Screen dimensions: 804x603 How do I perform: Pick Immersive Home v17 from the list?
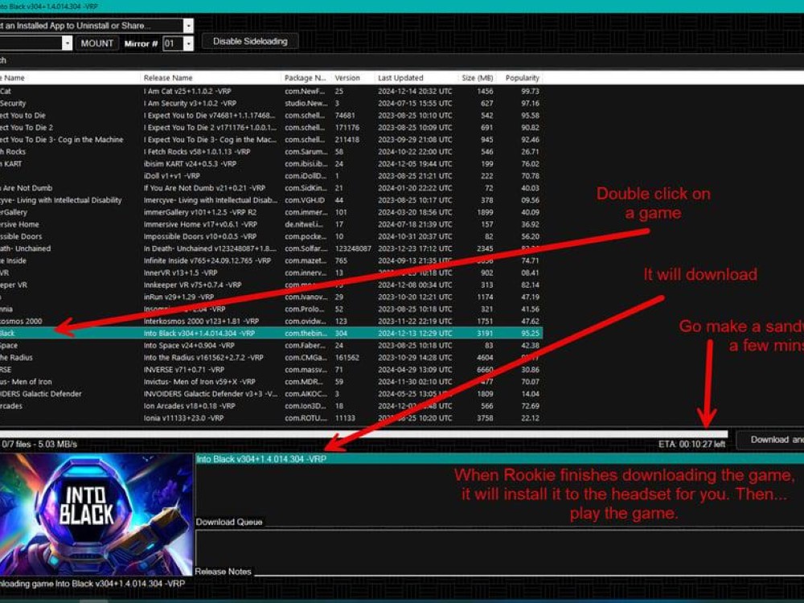(x=200, y=224)
